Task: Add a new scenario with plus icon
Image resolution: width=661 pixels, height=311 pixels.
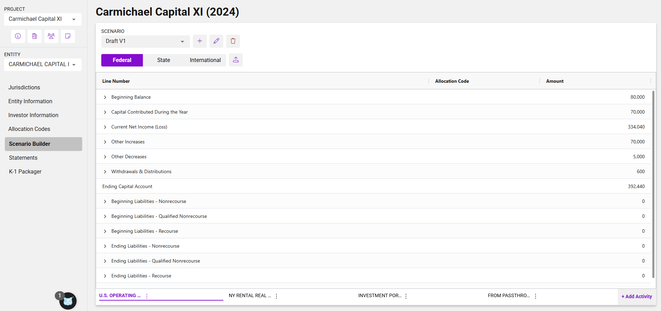Action: pos(200,41)
